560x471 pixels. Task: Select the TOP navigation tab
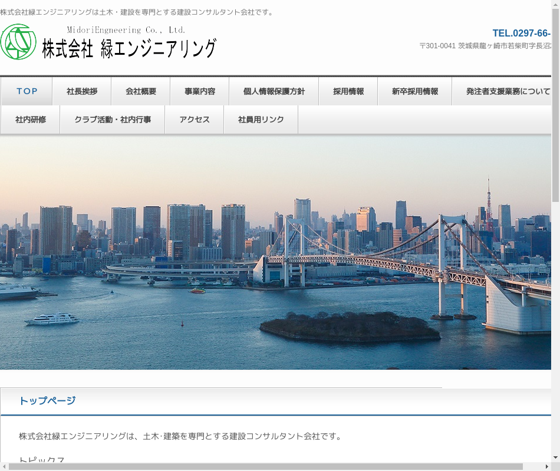27,91
